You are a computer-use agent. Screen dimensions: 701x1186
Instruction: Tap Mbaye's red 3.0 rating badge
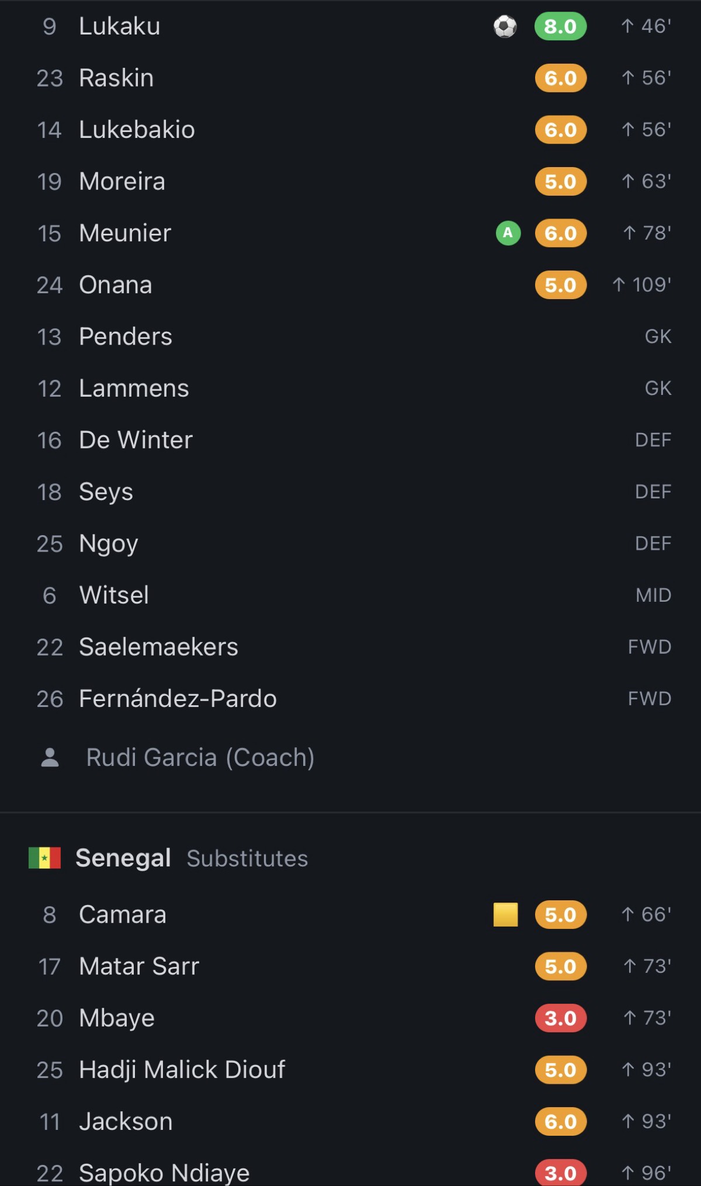(561, 1018)
